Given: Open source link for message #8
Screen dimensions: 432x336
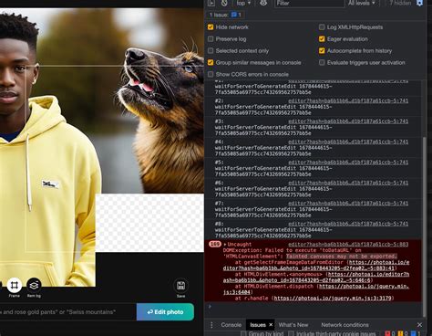Looking at the screenshot, I should (348, 224).
